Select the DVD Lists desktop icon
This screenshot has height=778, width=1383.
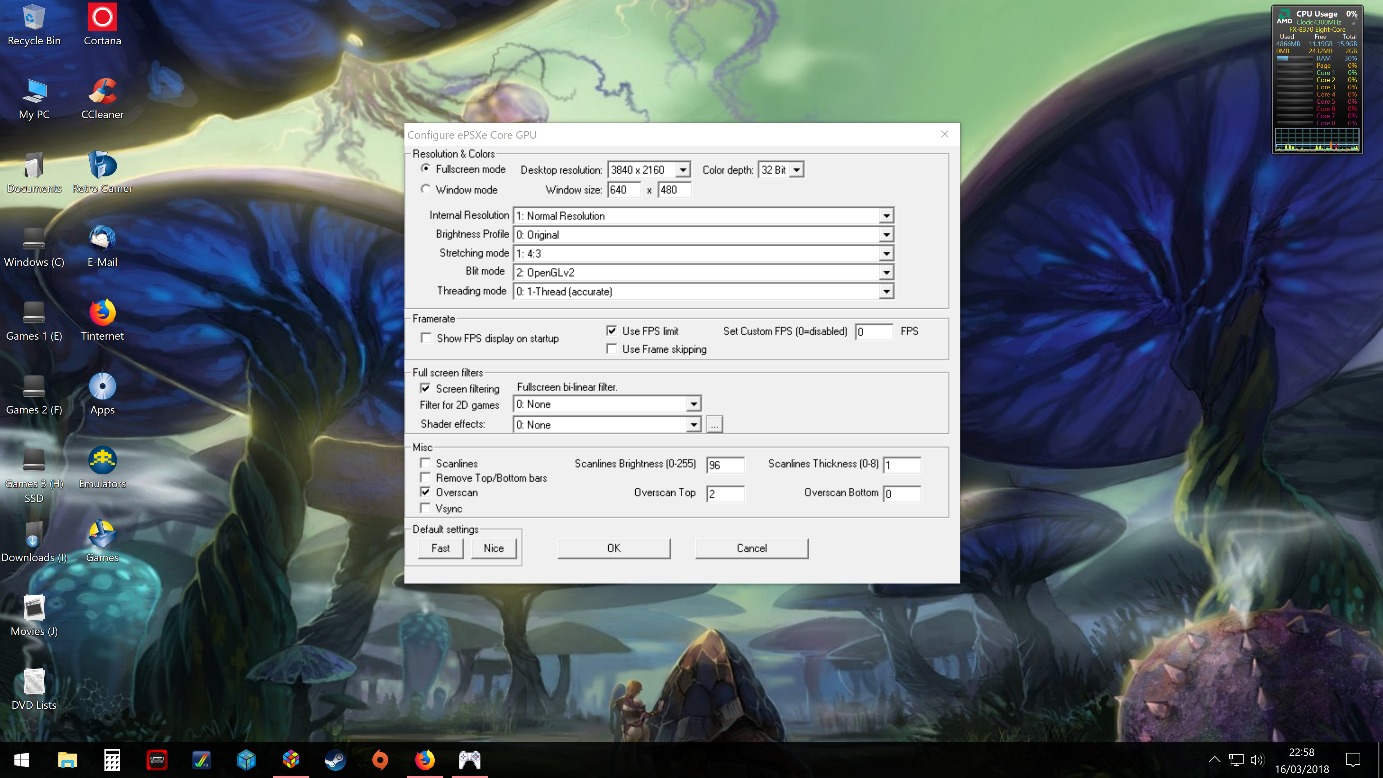34,689
